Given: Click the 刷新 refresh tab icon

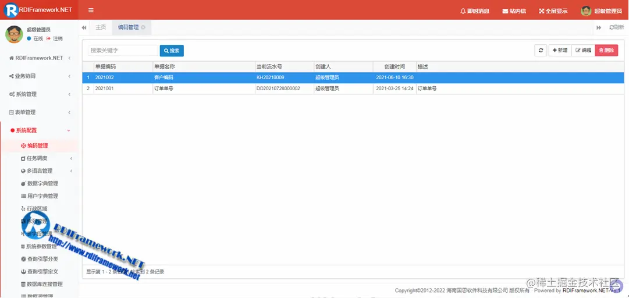Looking at the screenshot, I should [617, 27].
